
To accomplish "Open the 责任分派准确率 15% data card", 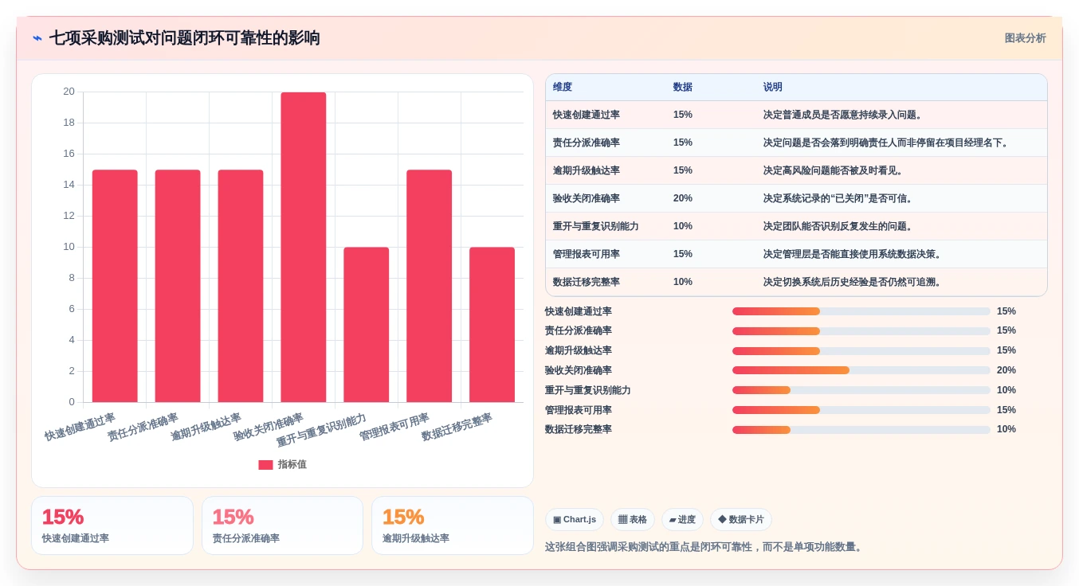I will (282, 525).
